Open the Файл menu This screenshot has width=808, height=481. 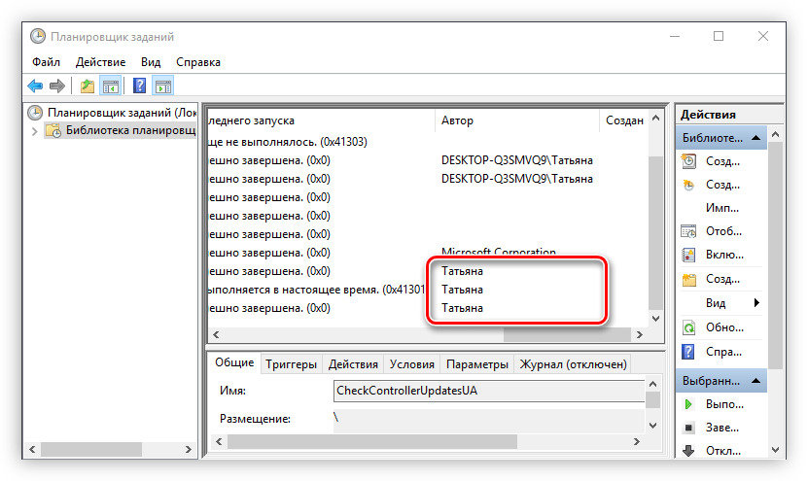tap(46, 62)
